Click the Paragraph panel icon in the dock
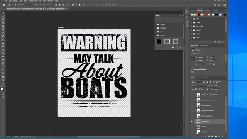Screen dimensions: 247x139 (187, 25)
